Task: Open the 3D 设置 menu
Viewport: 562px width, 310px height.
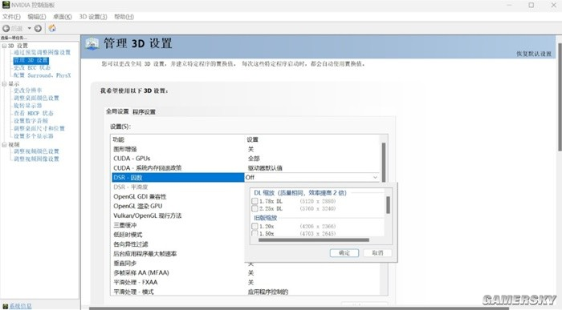Action: click(93, 17)
